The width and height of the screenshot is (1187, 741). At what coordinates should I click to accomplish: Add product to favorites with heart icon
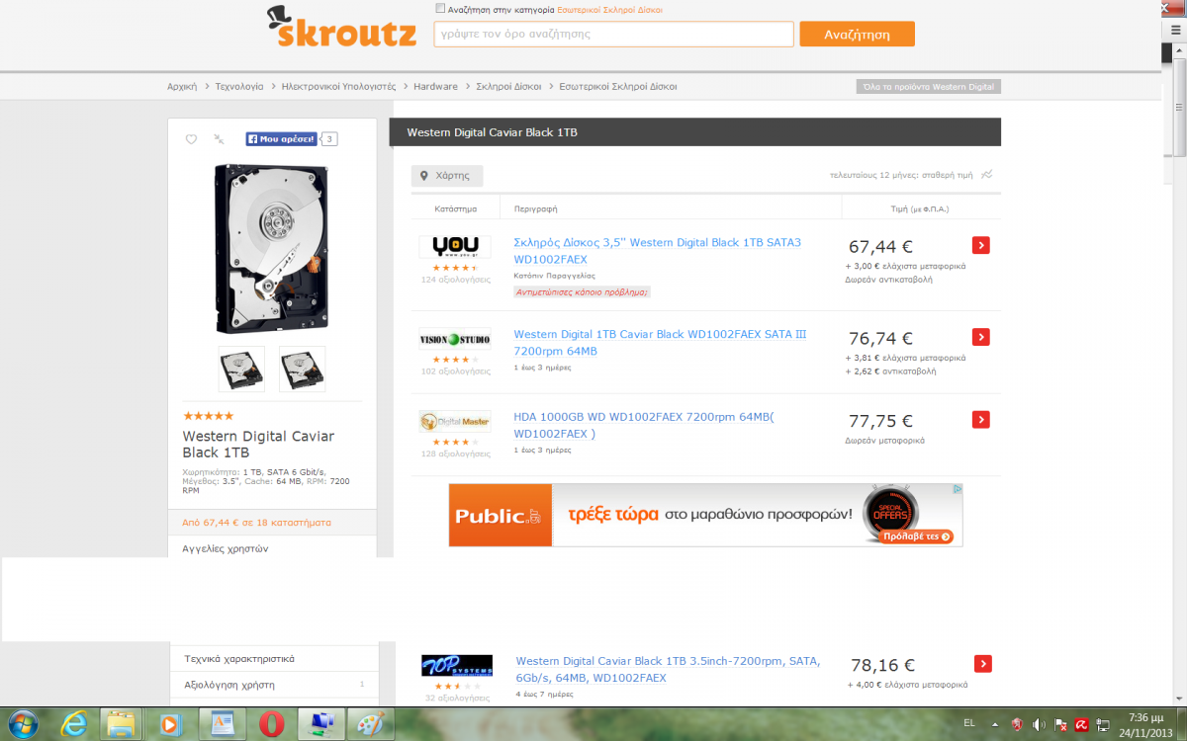(192, 139)
